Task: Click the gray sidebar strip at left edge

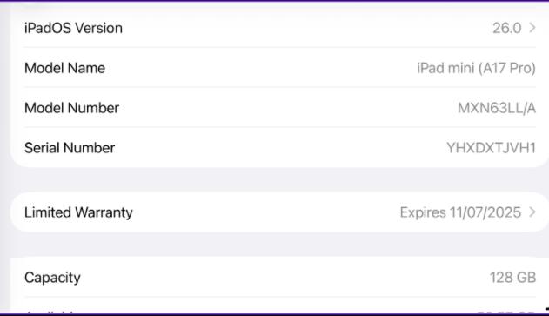Action: 5,158
